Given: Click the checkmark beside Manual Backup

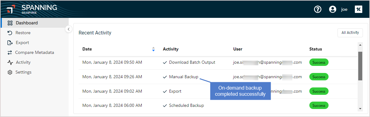Looking at the screenshot, I should 165,77.
